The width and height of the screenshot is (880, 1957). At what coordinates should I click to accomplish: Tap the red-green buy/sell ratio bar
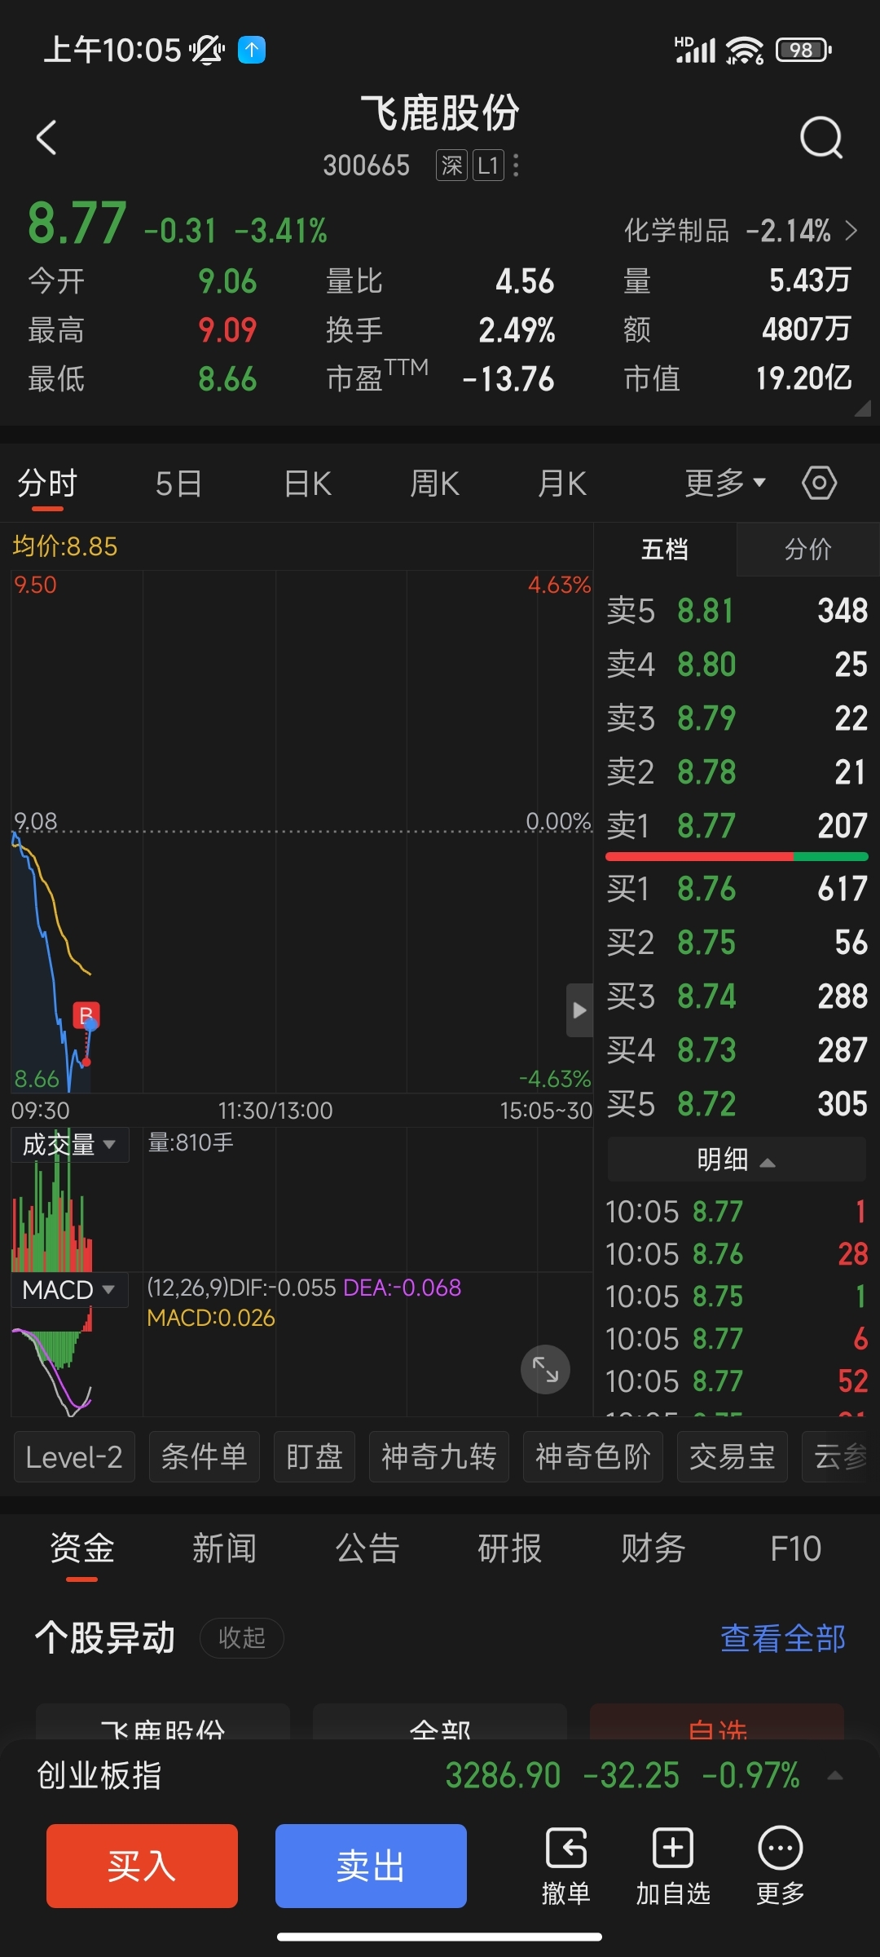point(737,856)
